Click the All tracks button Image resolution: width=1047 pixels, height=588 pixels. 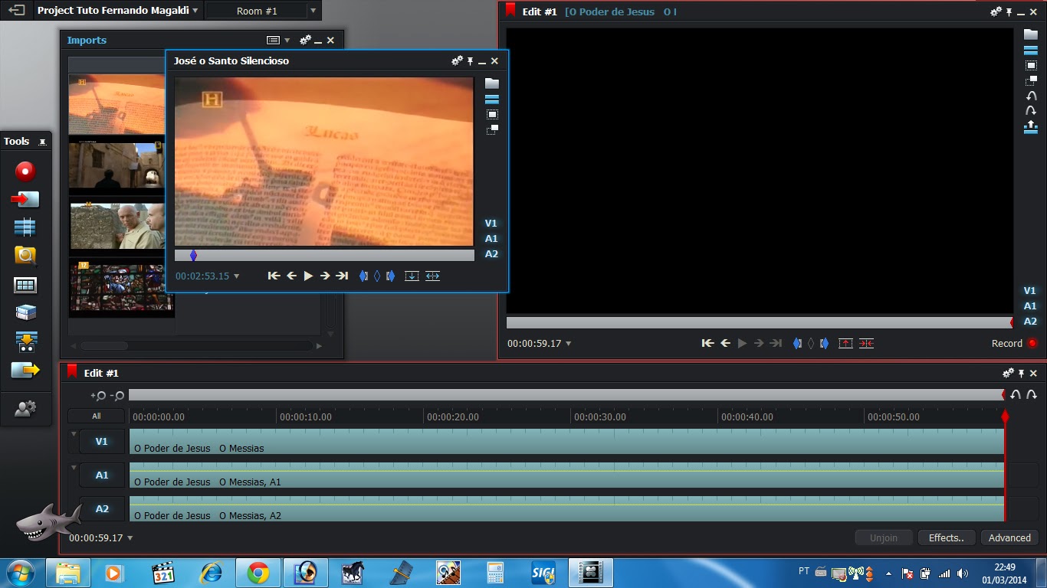pos(96,416)
